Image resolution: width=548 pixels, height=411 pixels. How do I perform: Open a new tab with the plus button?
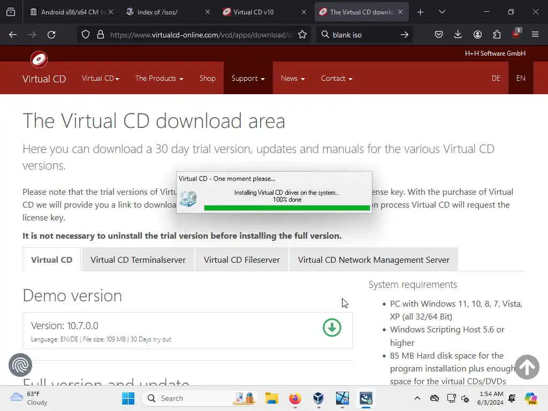coord(421,12)
